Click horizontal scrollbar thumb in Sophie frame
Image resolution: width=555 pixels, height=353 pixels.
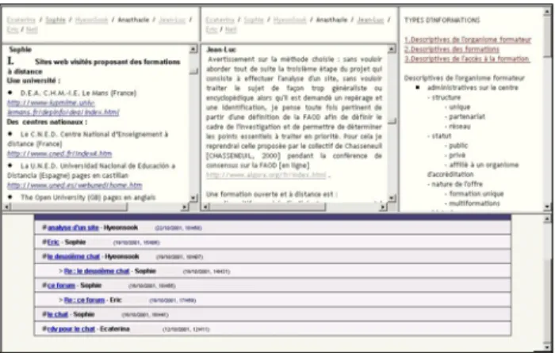click(69, 207)
